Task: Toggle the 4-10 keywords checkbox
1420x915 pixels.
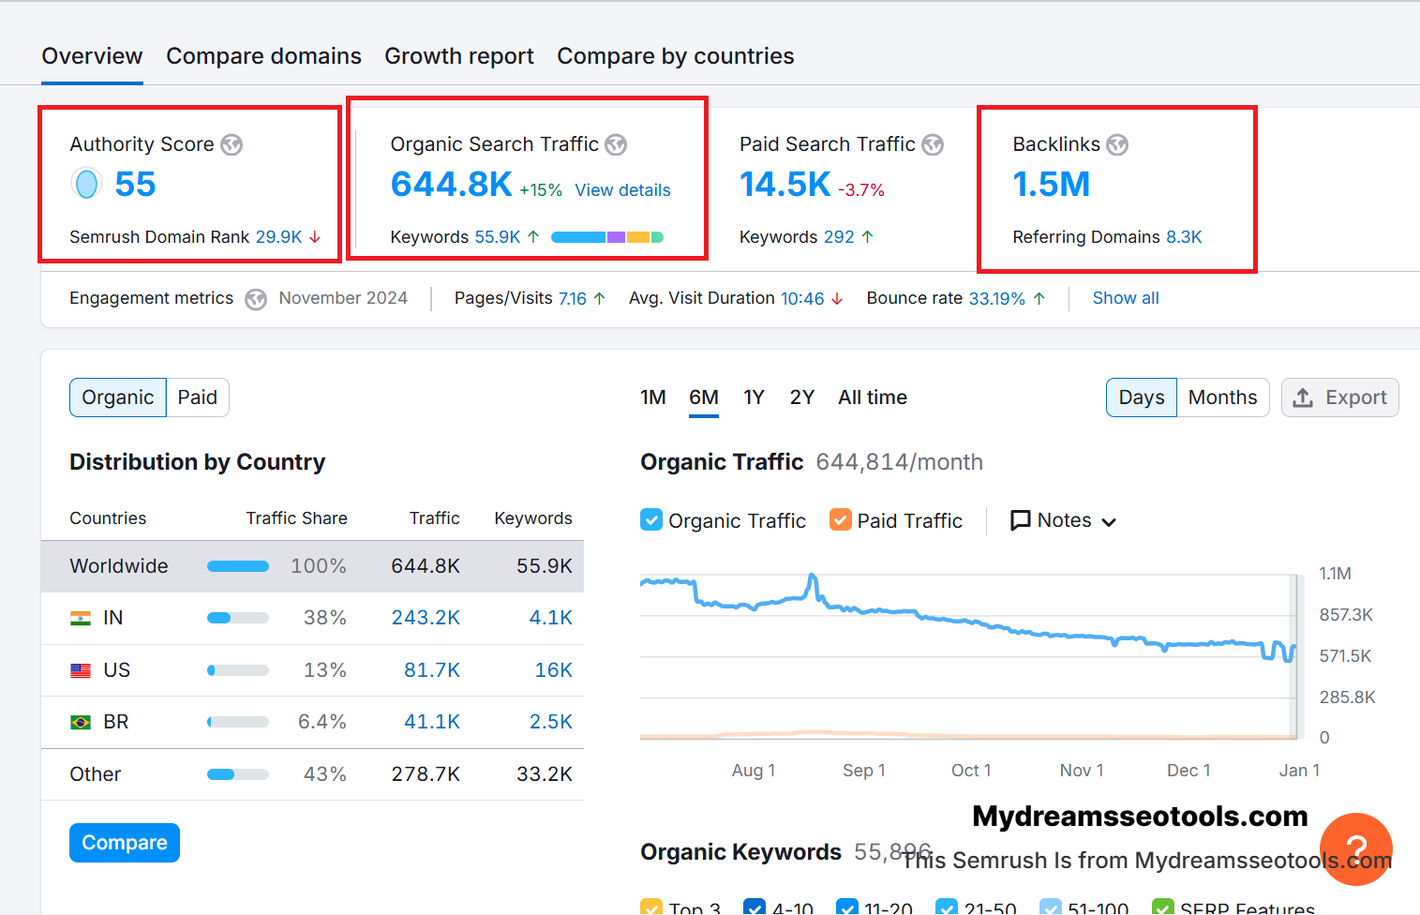Action: (755, 907)
